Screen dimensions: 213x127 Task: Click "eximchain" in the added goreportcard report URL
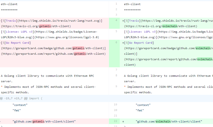pyautogui.click(x=205, y=59)
